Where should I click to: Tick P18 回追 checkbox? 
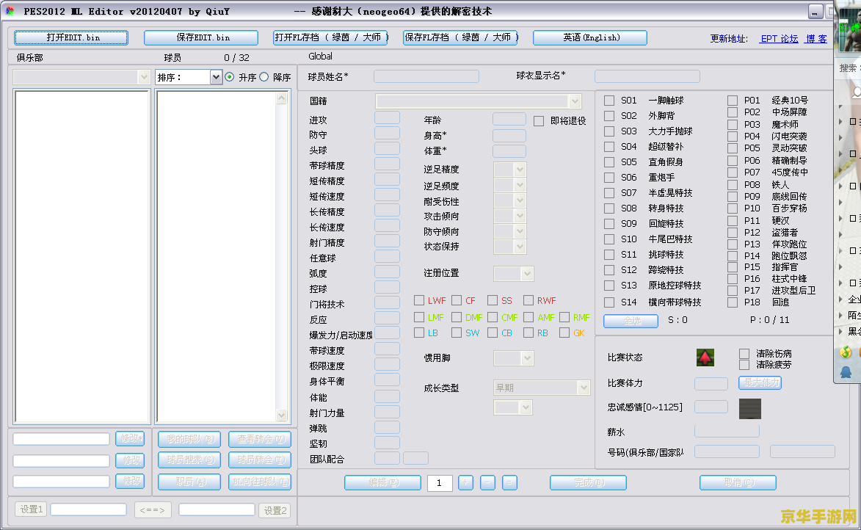pyautogui.click(x=733, y=302)
